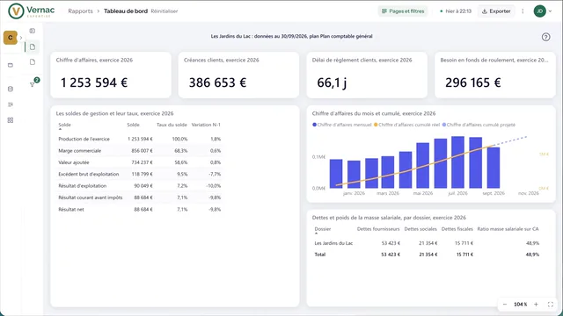Click the Exporter button
Image resolution: width=563 pixels, height=316 pixels.
(496, 11)
